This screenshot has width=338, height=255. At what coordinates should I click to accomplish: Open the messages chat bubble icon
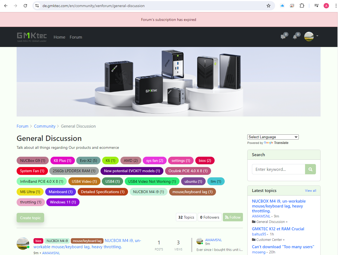click(x=283, y=37)
